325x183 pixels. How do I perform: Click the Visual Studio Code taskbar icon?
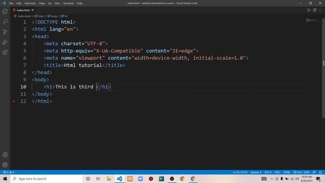coord(119,178)
